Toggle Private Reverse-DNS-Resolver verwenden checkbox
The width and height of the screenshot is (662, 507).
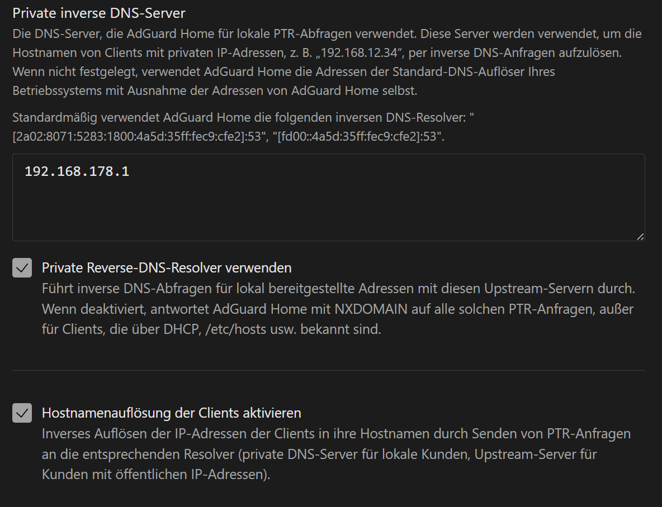click(22, 268)
